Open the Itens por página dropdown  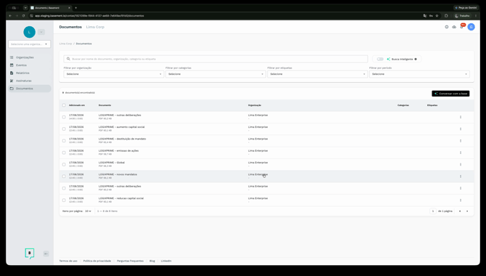point(88,211)
